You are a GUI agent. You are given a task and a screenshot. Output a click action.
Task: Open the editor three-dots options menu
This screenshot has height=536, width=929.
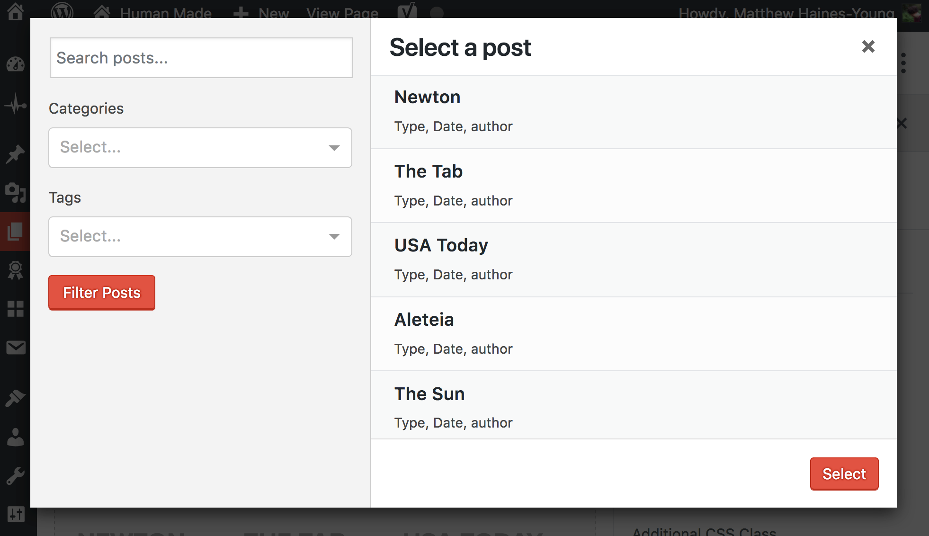click(903, 63)
